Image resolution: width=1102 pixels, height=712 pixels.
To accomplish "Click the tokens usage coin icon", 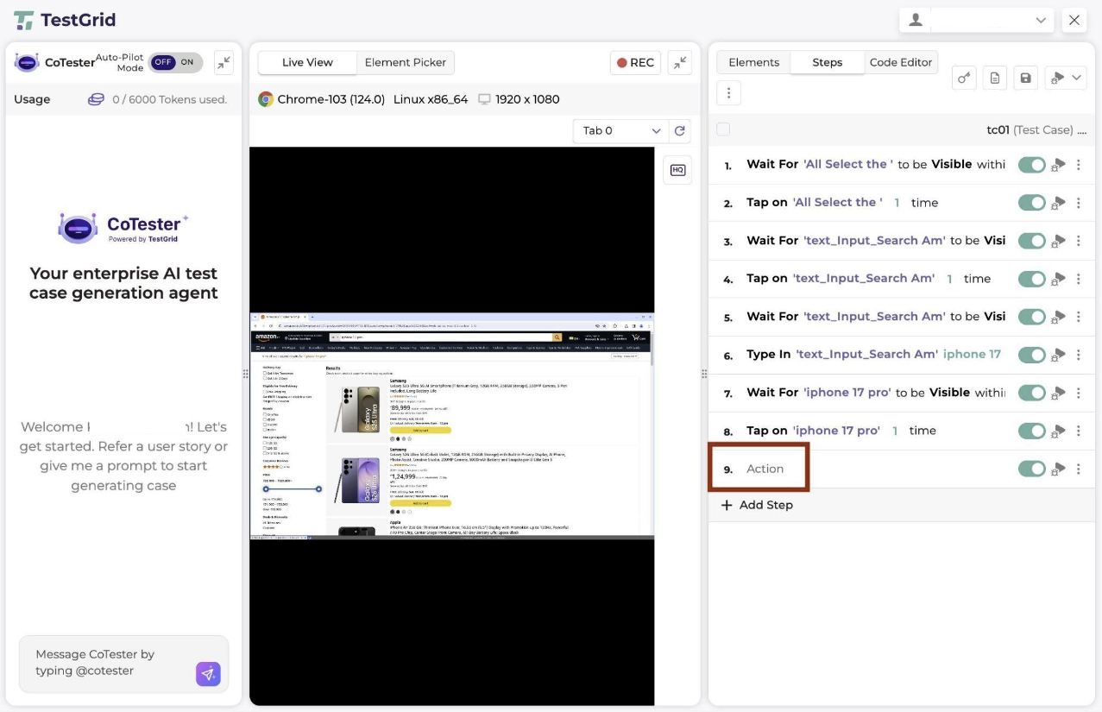I will pyautogui.click(x=96, y=99).
